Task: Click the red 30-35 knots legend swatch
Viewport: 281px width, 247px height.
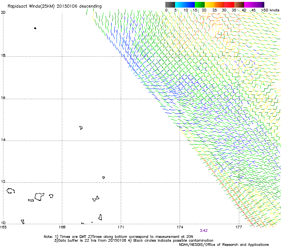Action: [229, 5]
